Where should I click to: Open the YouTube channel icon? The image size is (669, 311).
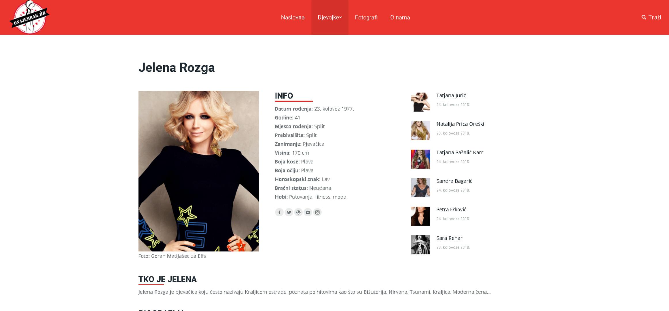308,212
